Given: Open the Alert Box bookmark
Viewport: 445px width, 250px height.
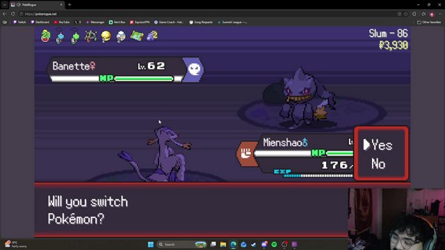Looking at the screenshot, I should point(117,22).
